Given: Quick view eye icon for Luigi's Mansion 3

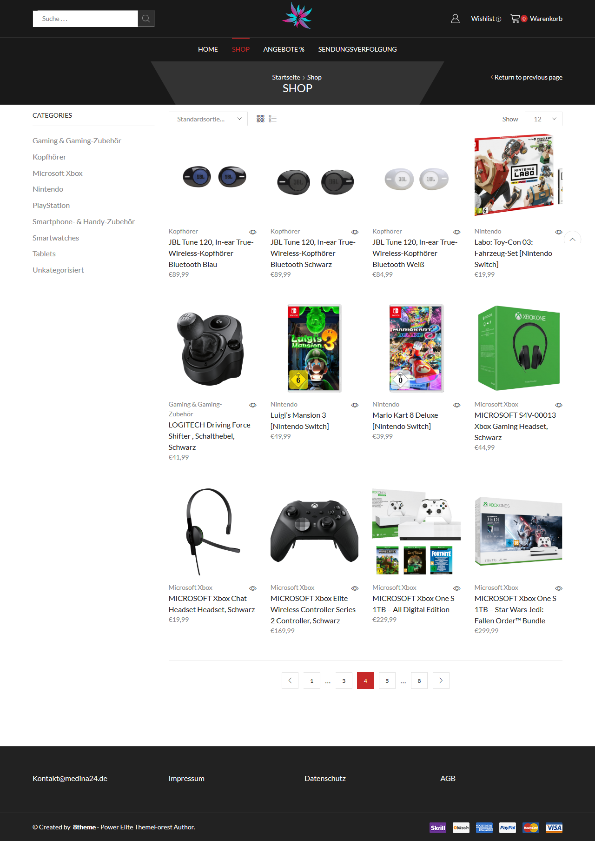Looking at the screenshot, I should tap(355, 405).
